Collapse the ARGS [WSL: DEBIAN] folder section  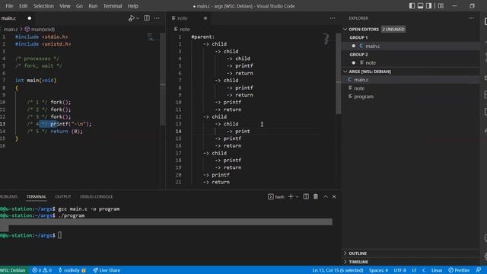pyautogui.click(x=370, y=72)
